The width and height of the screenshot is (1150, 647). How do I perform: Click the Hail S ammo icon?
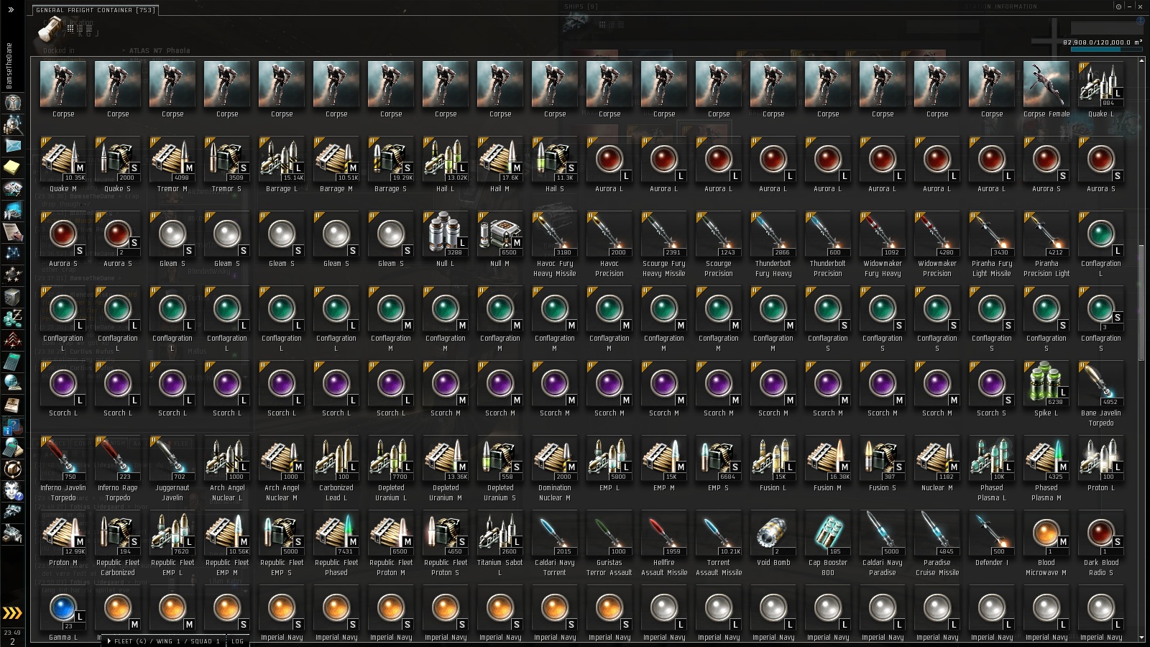[x=554, y=159]
